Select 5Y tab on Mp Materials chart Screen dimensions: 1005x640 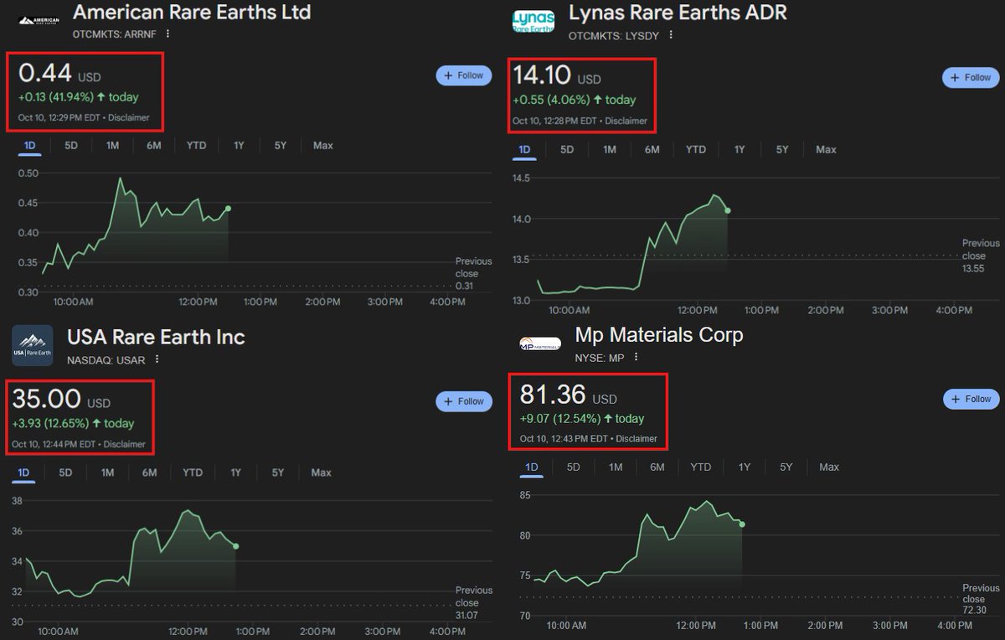point(786,467)
